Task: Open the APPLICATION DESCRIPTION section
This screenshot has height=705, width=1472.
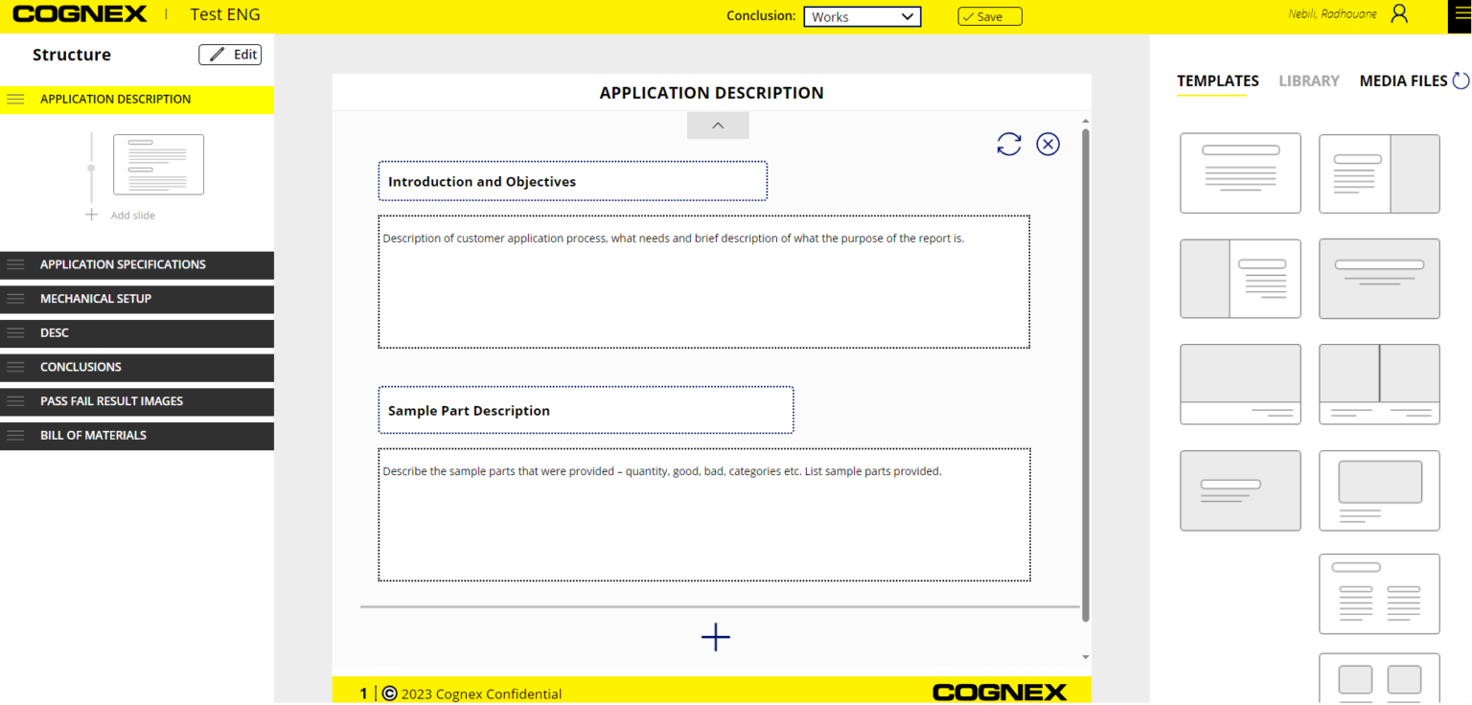Action: pyautogui.click(x=137, y=100)
